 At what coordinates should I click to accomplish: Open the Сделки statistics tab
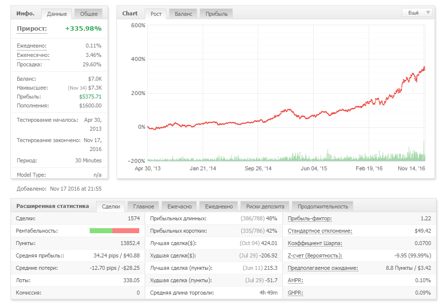(111, 206)
